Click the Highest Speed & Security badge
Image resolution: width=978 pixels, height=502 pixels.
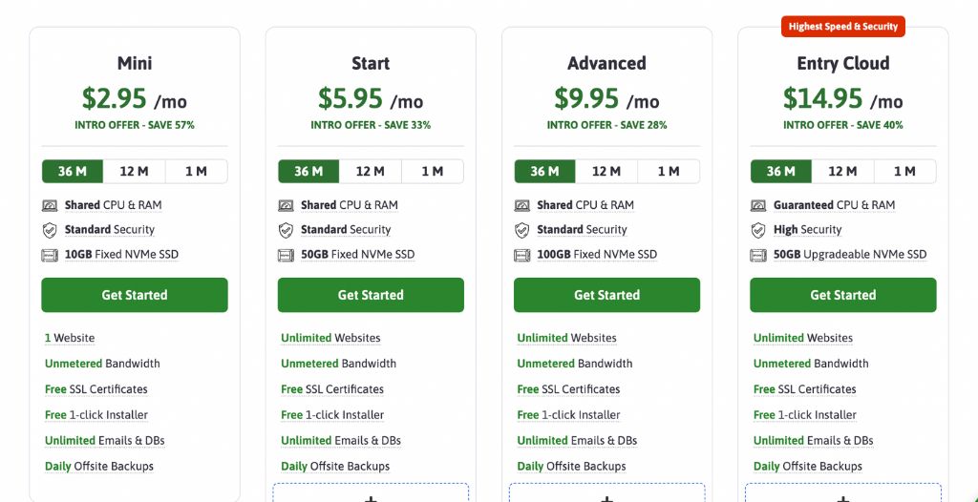[x=842, y=27]
